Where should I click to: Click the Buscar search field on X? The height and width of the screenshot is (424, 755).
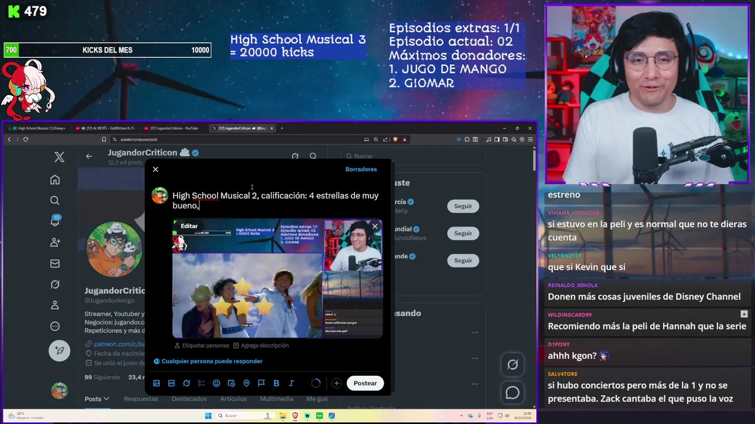click(413, 156)
